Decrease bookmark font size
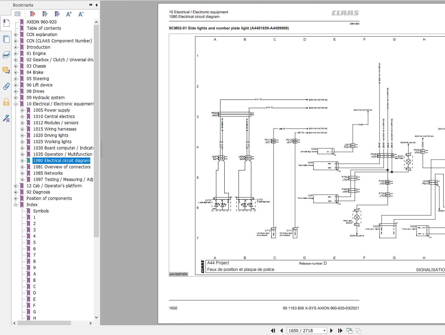445x335 pixels. point(81,14)
